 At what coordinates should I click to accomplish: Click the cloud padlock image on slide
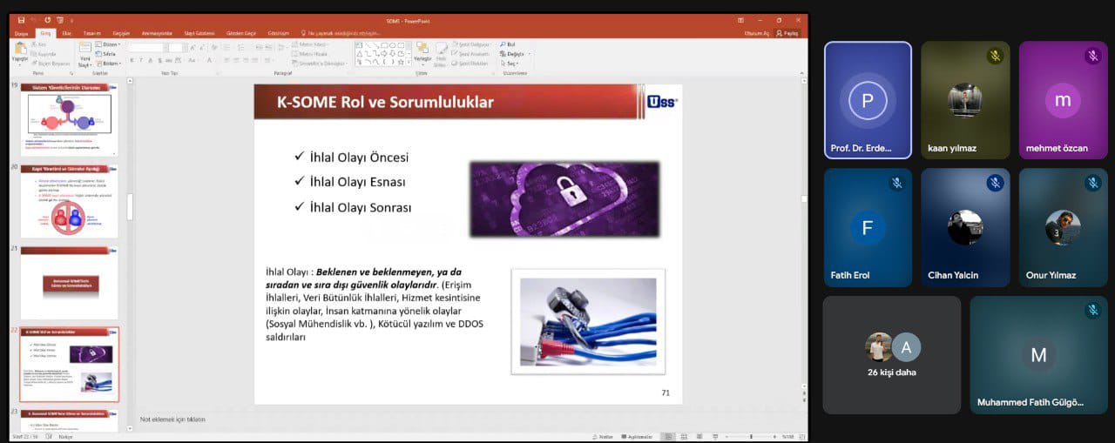click(564, 198)
